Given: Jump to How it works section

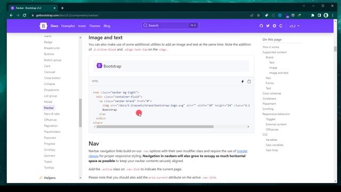Looking at the screenshot, I should click(271, 47).
